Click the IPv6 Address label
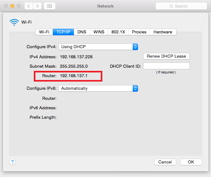This screenshot has height=177, width=211. coord(43,108)
